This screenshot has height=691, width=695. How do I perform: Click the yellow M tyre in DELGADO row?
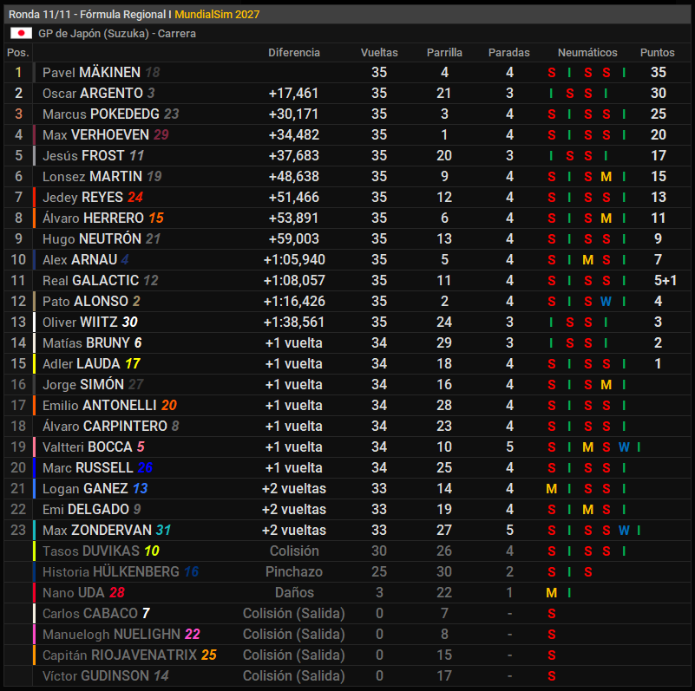coord(587,510)
